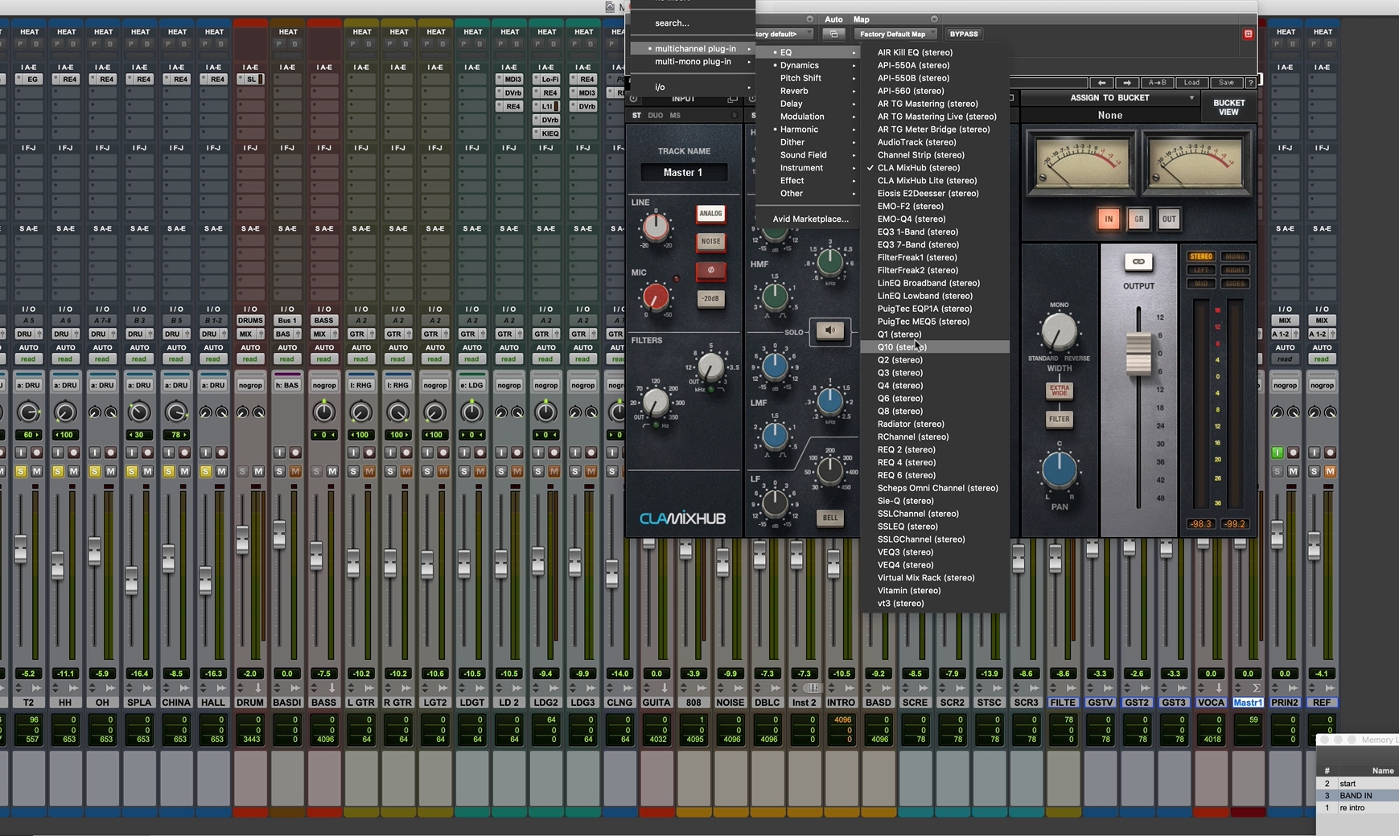Open the Factory Default Map dropdown
This screenshot has width=1399, height=836.
point(895,34)
